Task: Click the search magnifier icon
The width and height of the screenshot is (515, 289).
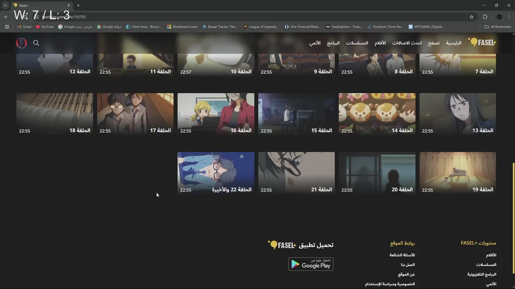Action: tap(36, 43)
